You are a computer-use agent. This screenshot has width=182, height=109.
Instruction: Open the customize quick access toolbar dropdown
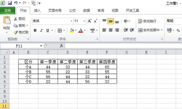(x=39, y=3)
